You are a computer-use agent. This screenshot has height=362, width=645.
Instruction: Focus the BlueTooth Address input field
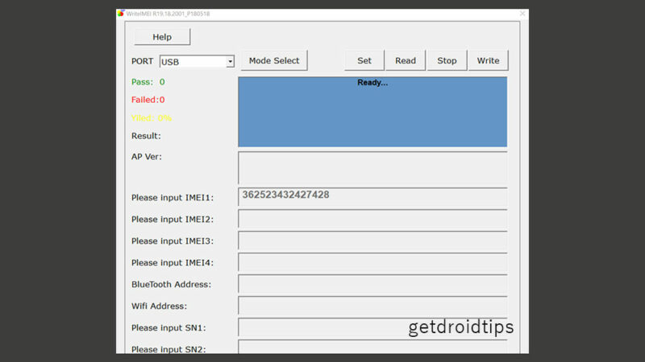[x=372, y=284]
